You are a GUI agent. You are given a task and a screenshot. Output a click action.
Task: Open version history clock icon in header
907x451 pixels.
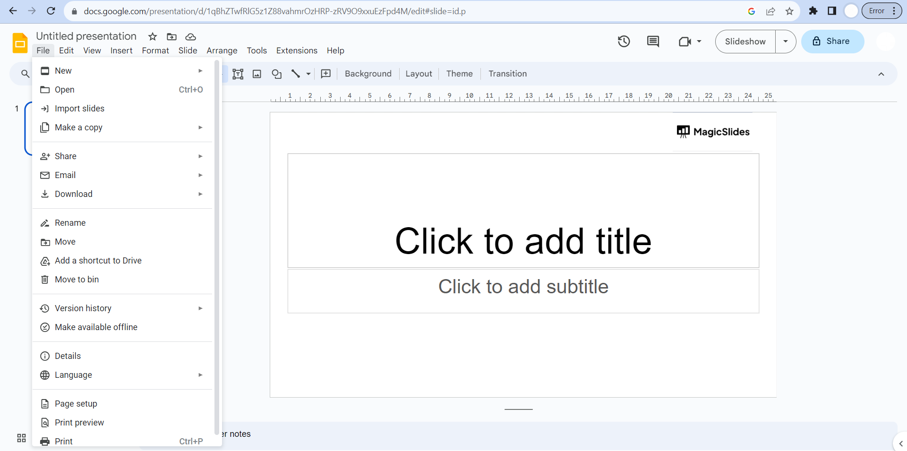point(624,42)
